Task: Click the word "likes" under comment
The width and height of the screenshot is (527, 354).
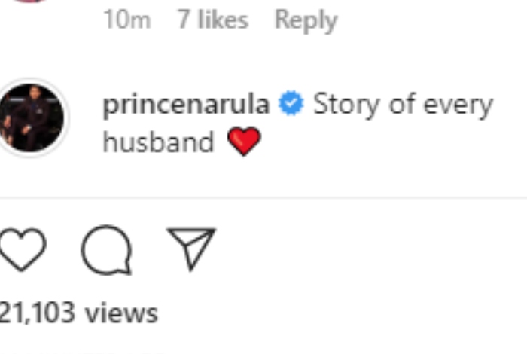Action: click(223, 20)
